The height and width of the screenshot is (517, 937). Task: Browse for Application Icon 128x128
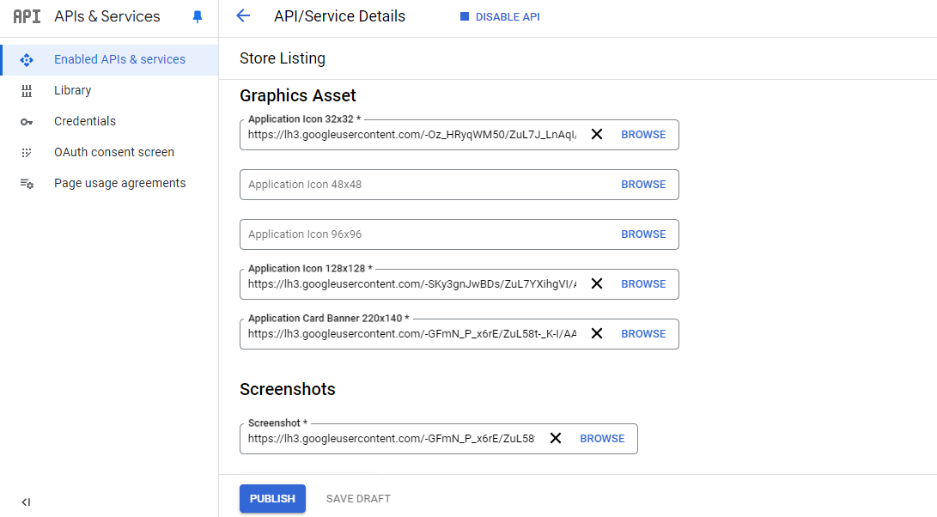(x=643, y=284)
